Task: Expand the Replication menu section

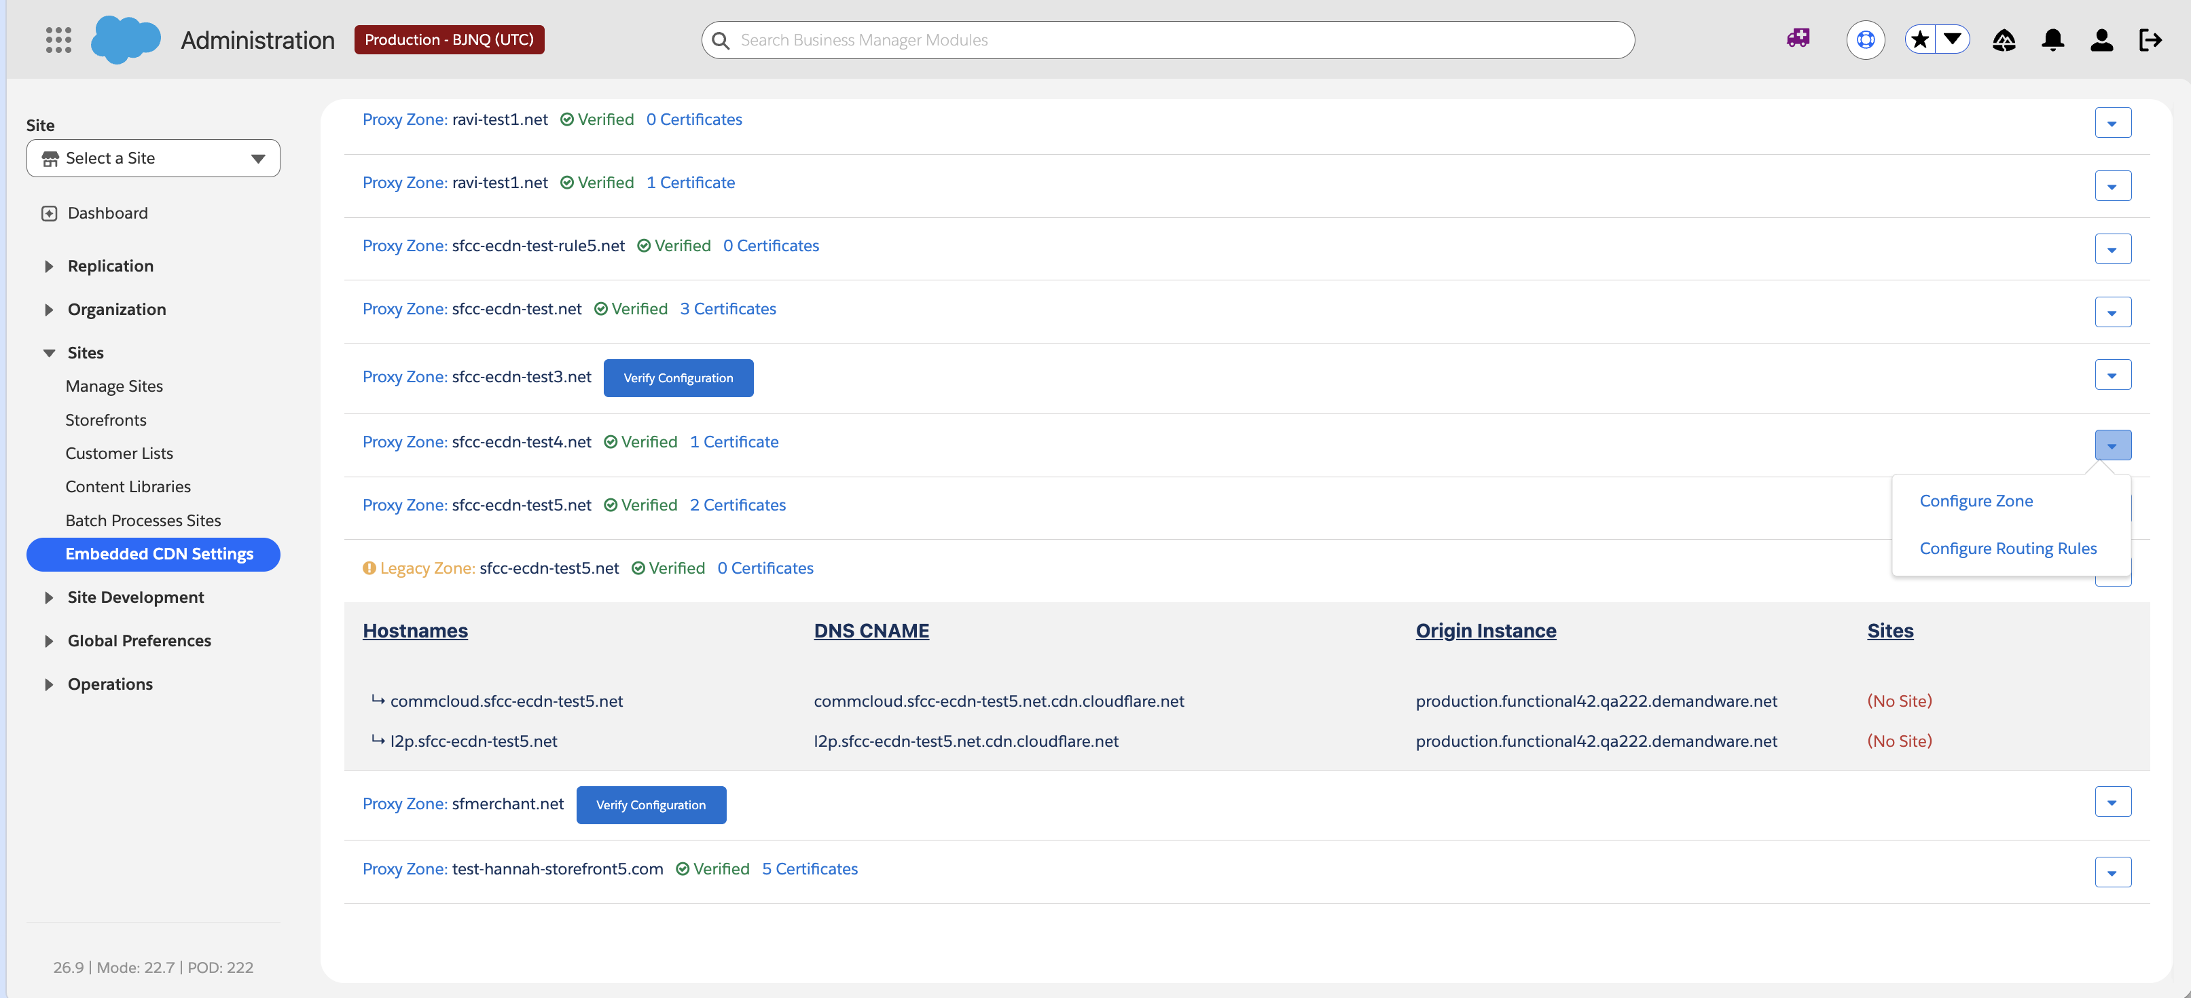Action: click(48, 266)
